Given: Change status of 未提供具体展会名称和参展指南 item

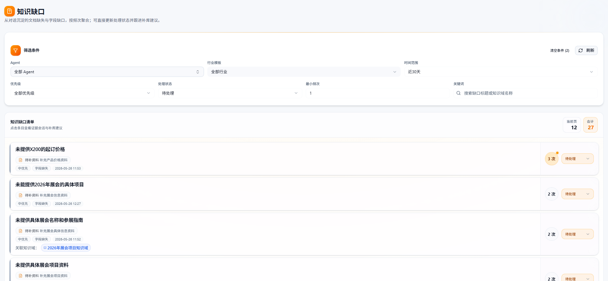Looking at the screenshot, I should [x=577, y=234].
